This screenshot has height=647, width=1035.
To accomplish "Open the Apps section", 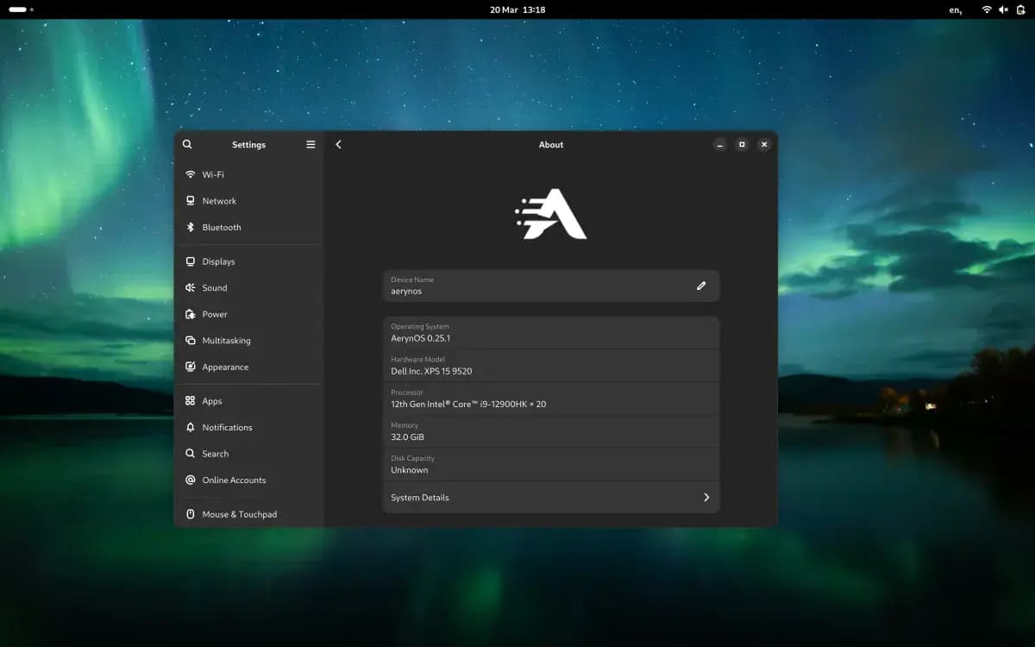I will coord(212,400).
